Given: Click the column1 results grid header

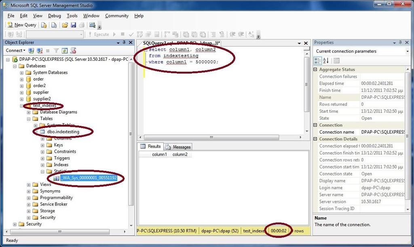Looking at the screenshot, I should point(159,154).
